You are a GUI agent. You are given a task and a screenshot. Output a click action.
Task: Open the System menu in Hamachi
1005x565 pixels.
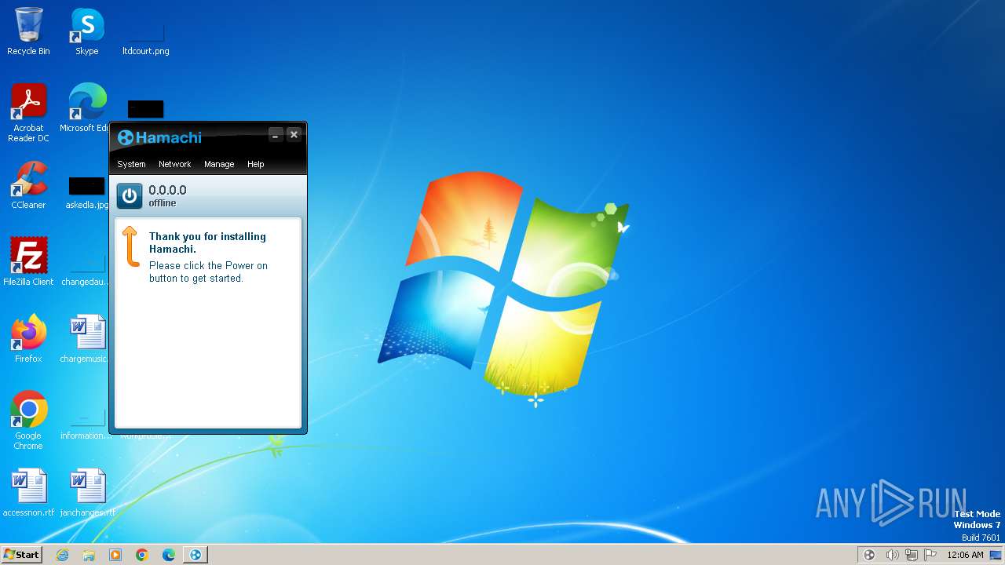click(131, 164)
